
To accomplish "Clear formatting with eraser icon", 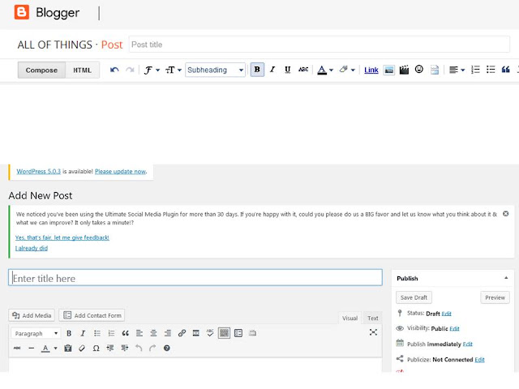I will pos(82,348).
